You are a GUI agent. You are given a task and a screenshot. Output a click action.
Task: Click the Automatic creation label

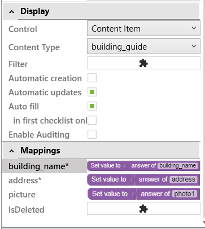pos(45,78)
